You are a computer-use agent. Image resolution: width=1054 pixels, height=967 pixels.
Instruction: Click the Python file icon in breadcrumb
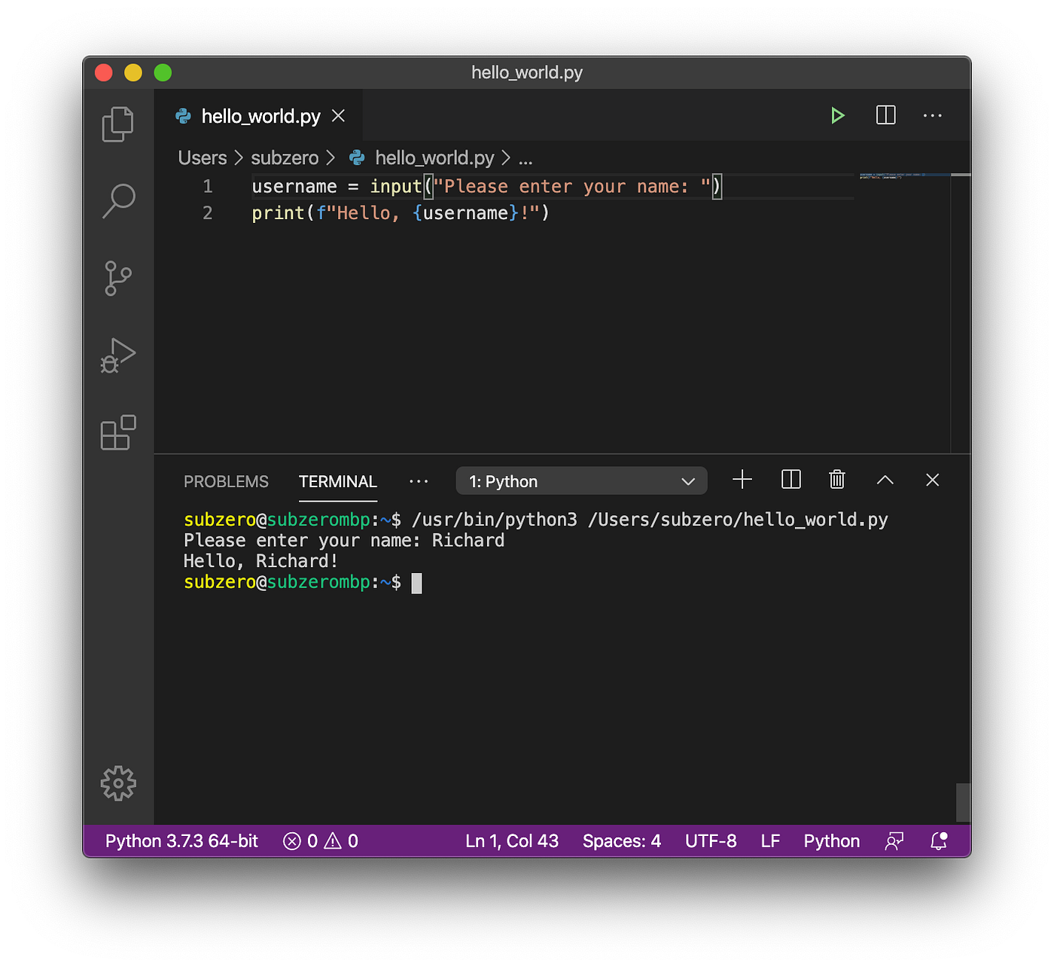(357, 158)
